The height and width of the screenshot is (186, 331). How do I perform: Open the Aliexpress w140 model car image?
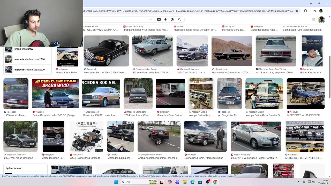[86, 136]
